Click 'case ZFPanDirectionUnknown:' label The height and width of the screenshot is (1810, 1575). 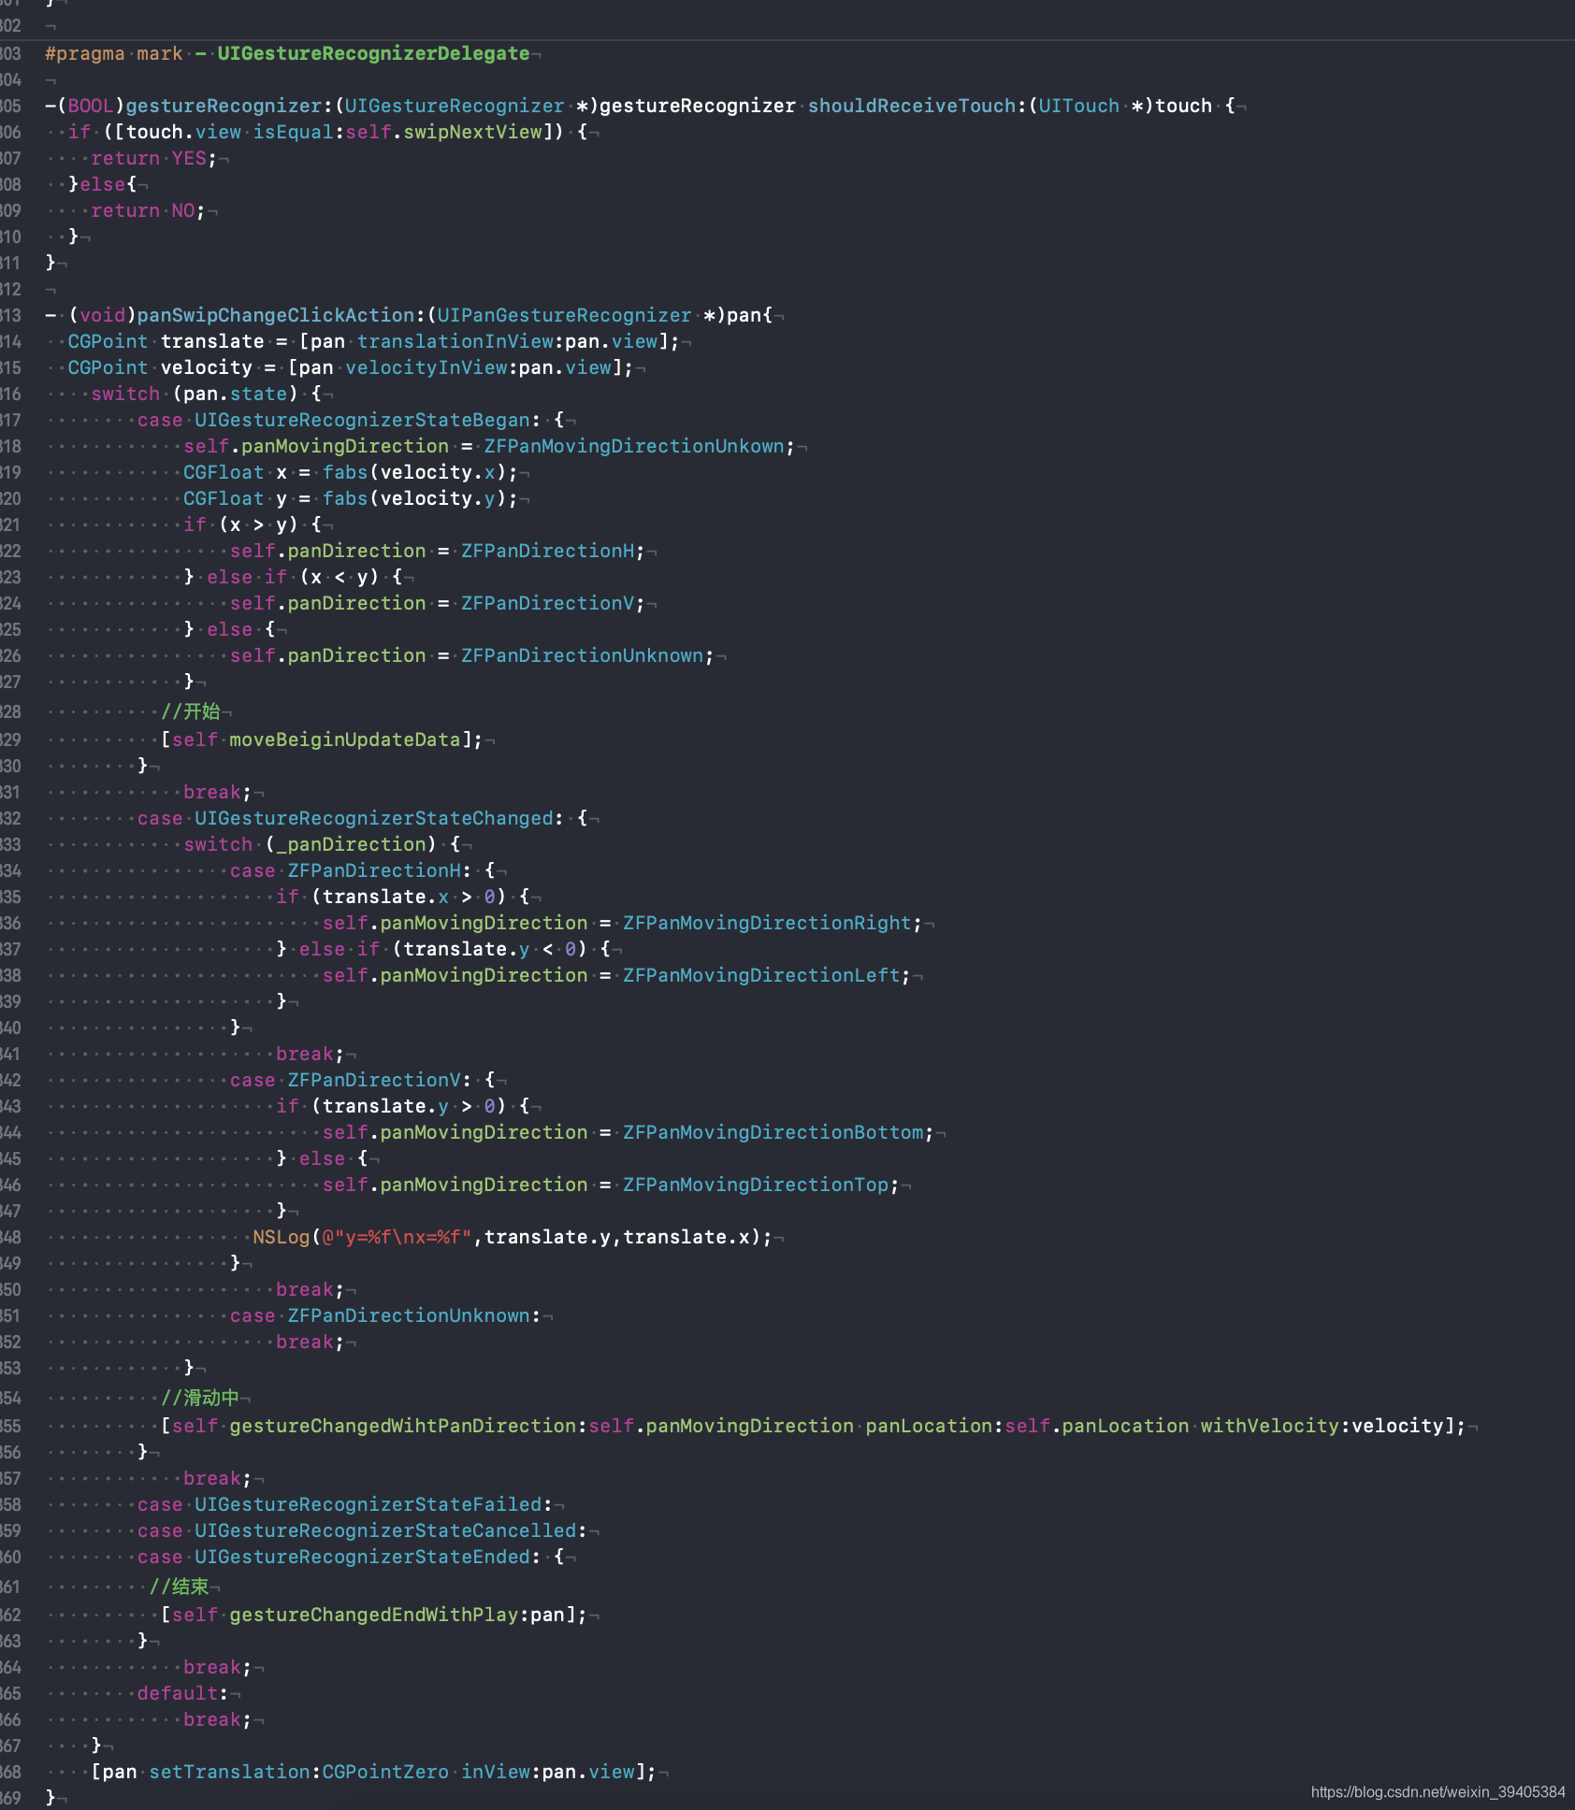(x=385, y=1315)
